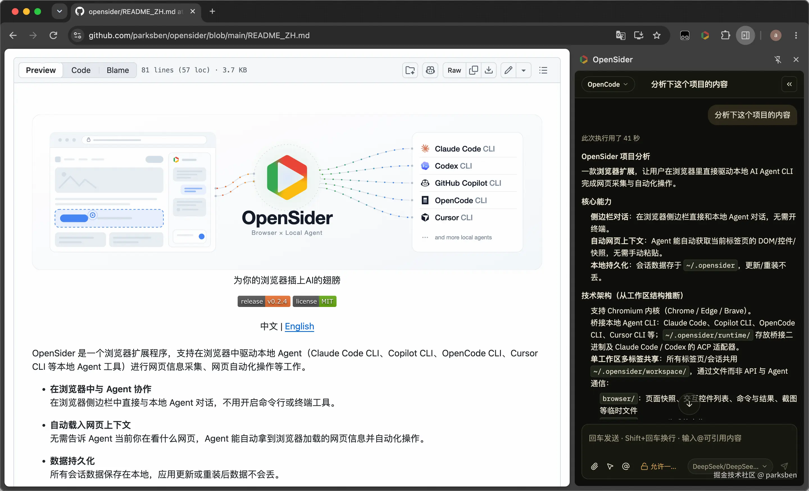Open the DeepSeek model dropdown

(730, 466)
